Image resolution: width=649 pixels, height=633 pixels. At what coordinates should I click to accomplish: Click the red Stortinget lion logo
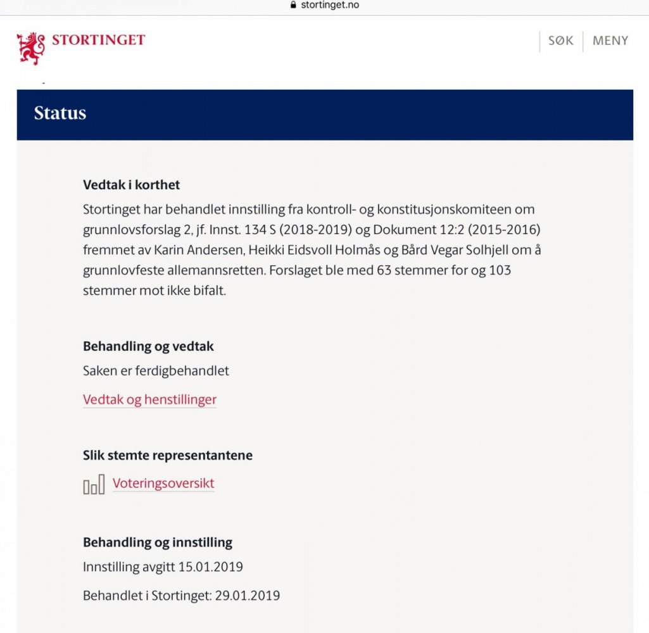(31, 48)
